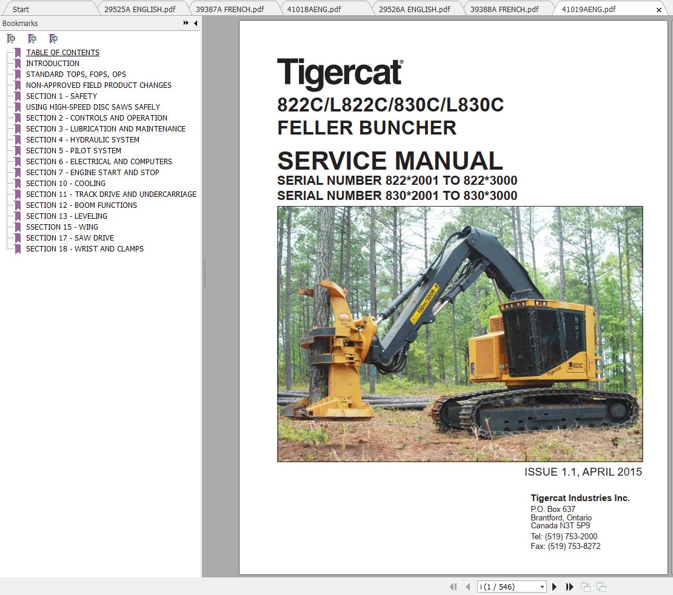Click the purple bookmark icon beside SECTION 4 - HYDRAULIC SYSTEM
Viewport: 673px width, 595px height.
(18, 140)
